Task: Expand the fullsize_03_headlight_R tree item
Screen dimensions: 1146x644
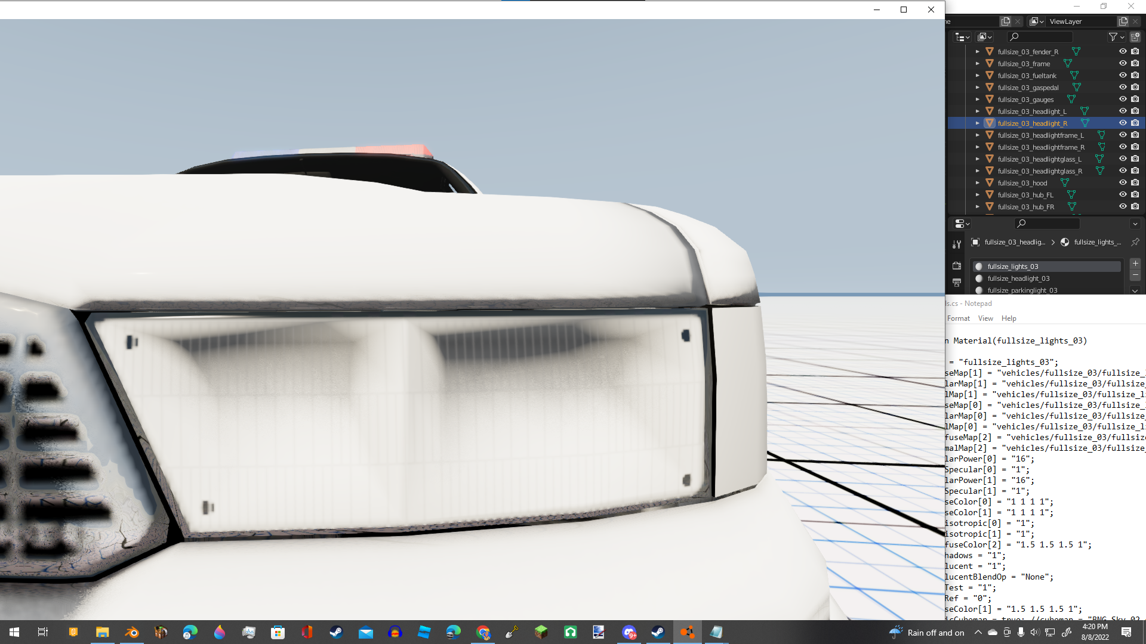Action: (978, 123)
